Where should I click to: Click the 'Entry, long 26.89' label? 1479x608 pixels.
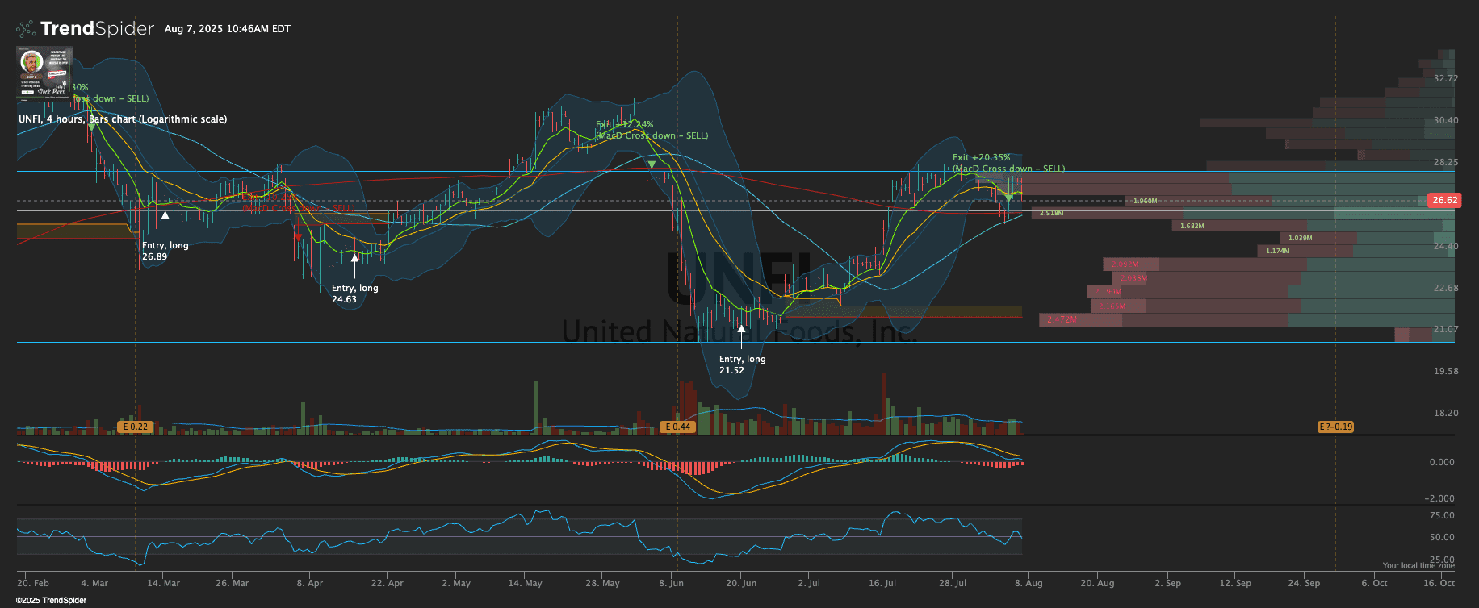[x=165, y=251]
